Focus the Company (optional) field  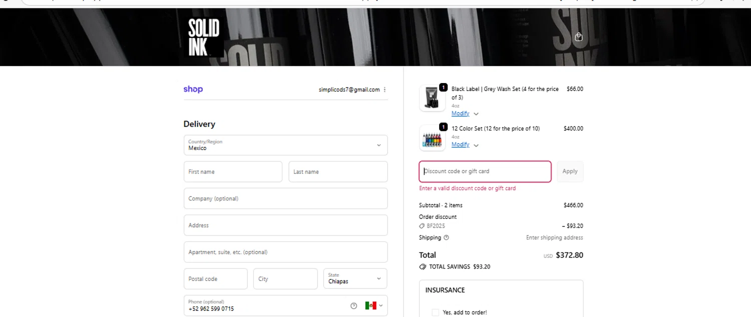tap(285, 198)
